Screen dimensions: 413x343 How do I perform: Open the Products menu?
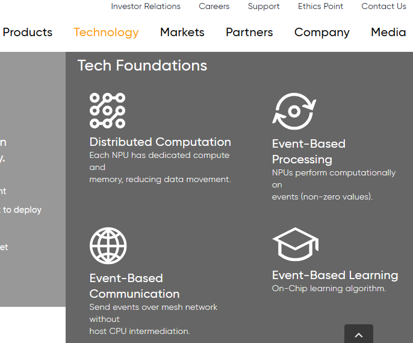(x=28, y=33)
